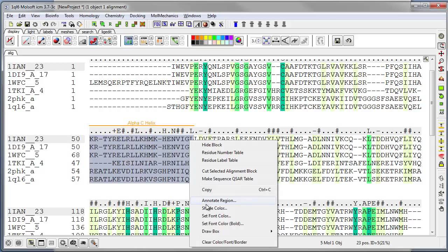Click the SITE label icon
The image size is (448, 252).
pos(175,41)
